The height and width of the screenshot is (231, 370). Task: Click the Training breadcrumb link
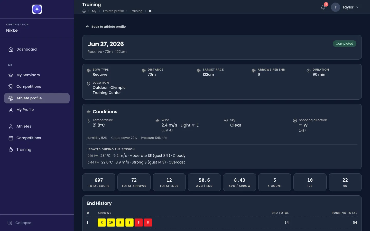pyautogui.click(x=136, y=11)
